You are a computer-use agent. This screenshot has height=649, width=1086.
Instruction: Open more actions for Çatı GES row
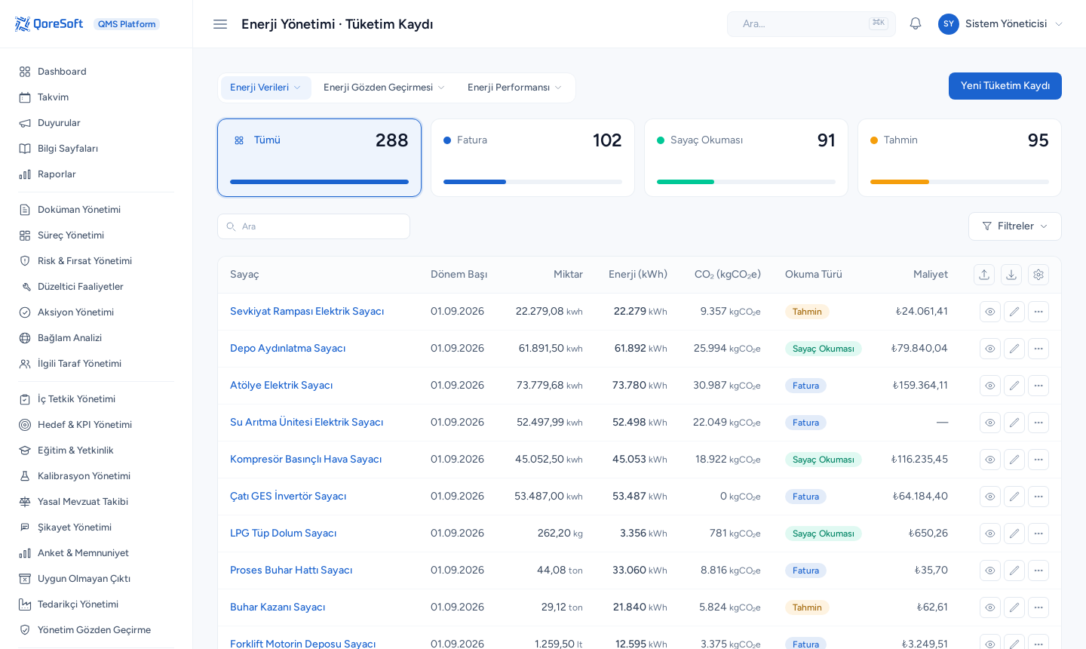[x=1038, y=497]
